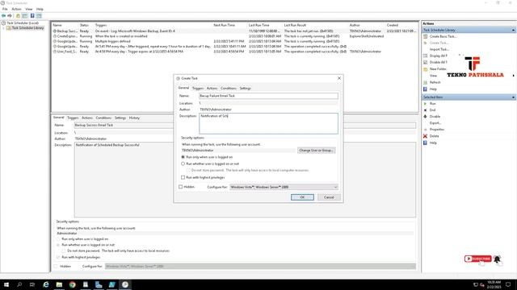517x290 pixels.
Task: Click Cancel in the Create Task dialog
Action: click(x=329, y=197)
